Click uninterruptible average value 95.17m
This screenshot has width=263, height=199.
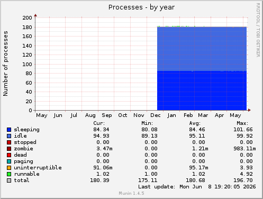tap(198, 168)
